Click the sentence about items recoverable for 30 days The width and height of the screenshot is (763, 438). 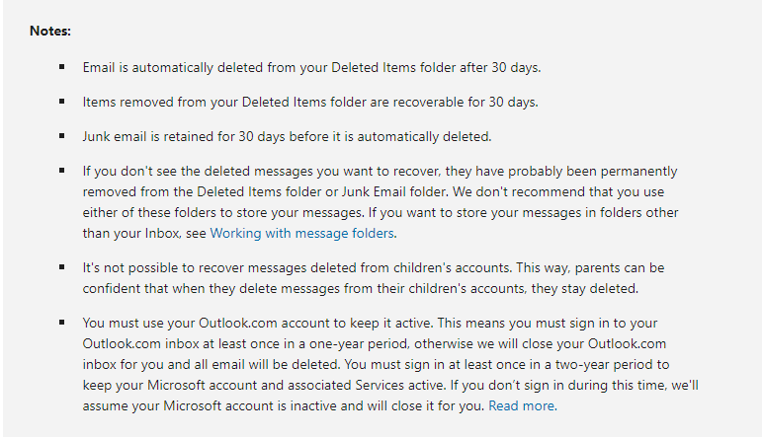(310, 102)
